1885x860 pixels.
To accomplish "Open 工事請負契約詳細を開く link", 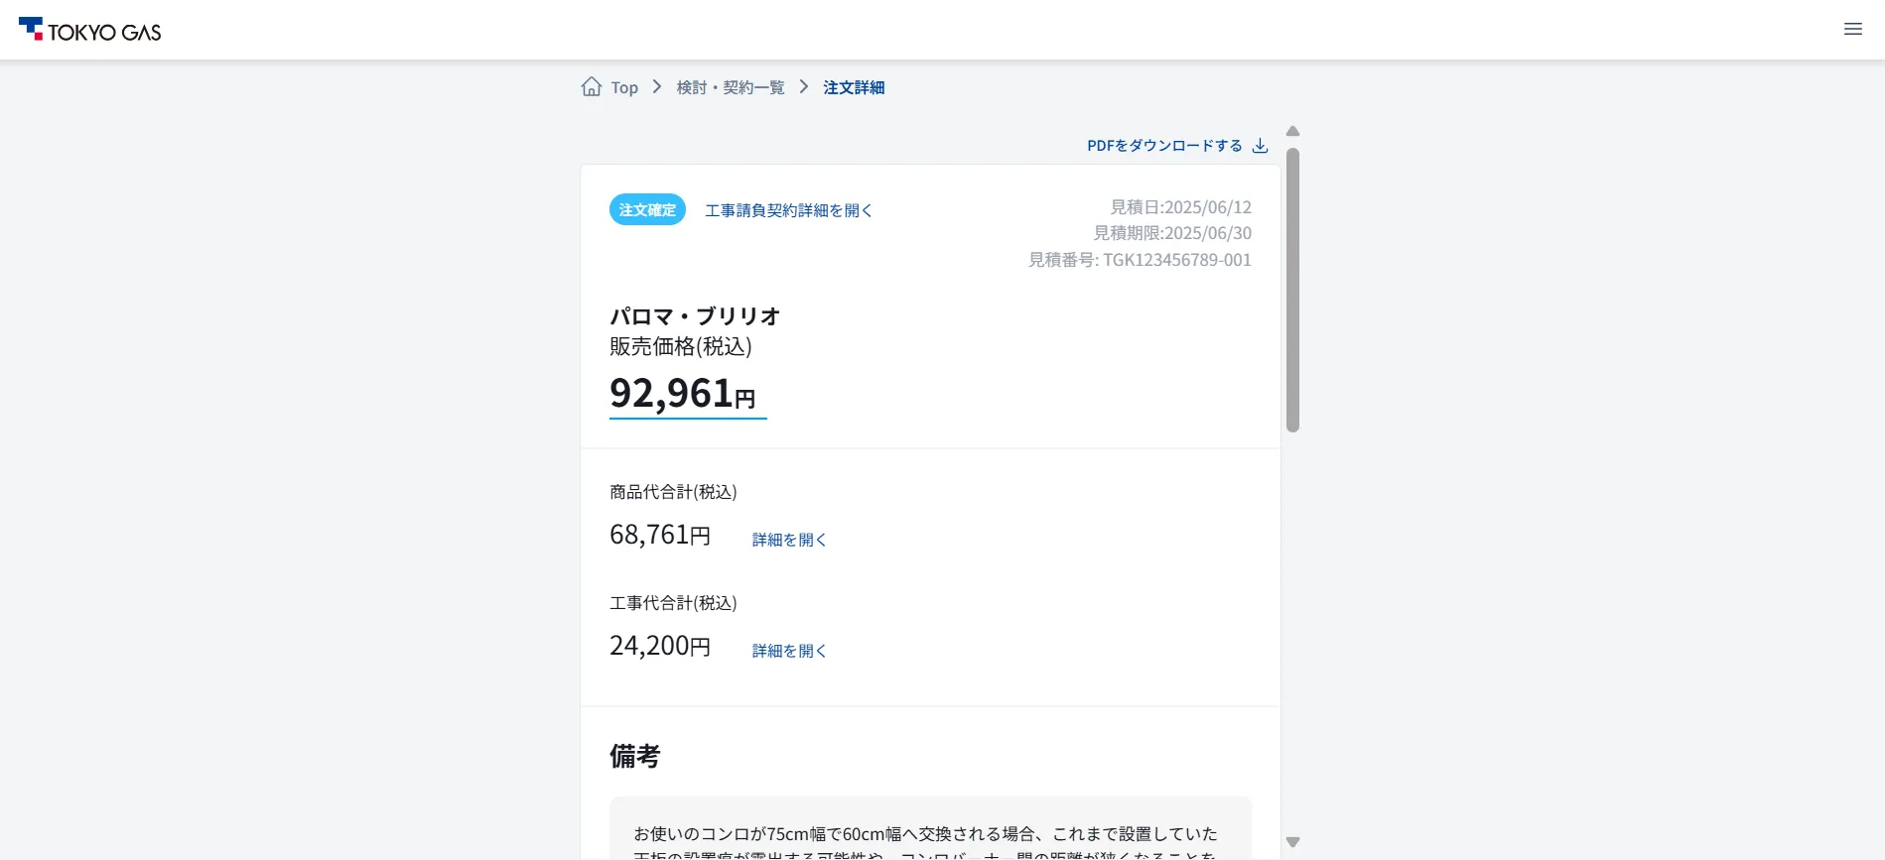I will pos(788,210).
